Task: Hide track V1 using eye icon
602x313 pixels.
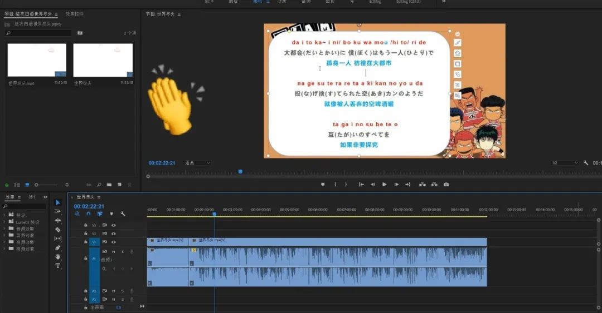Action: 114,242
